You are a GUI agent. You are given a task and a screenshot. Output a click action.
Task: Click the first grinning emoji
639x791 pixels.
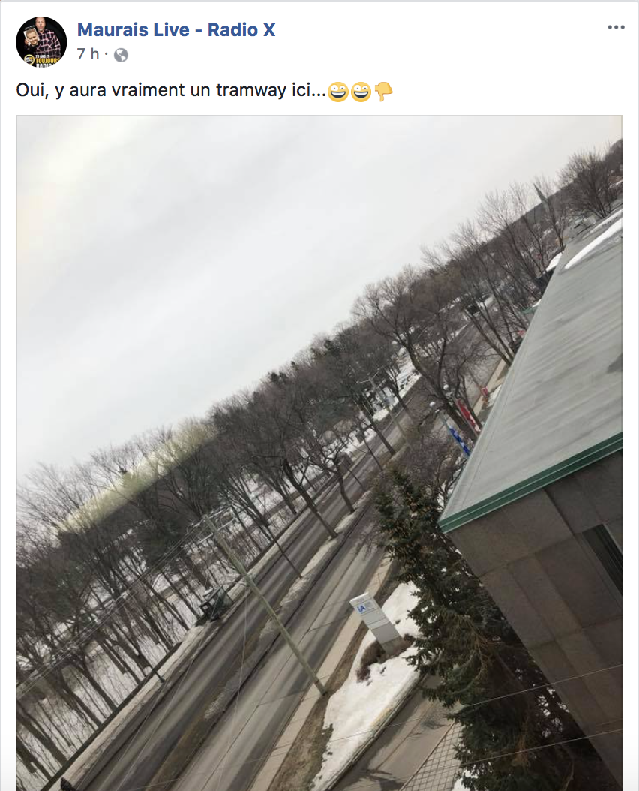[338, 92]
